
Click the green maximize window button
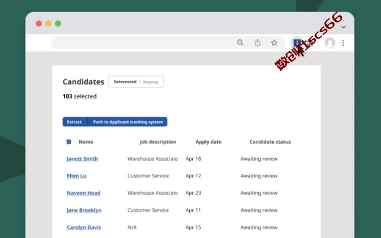tap(58, 24)
